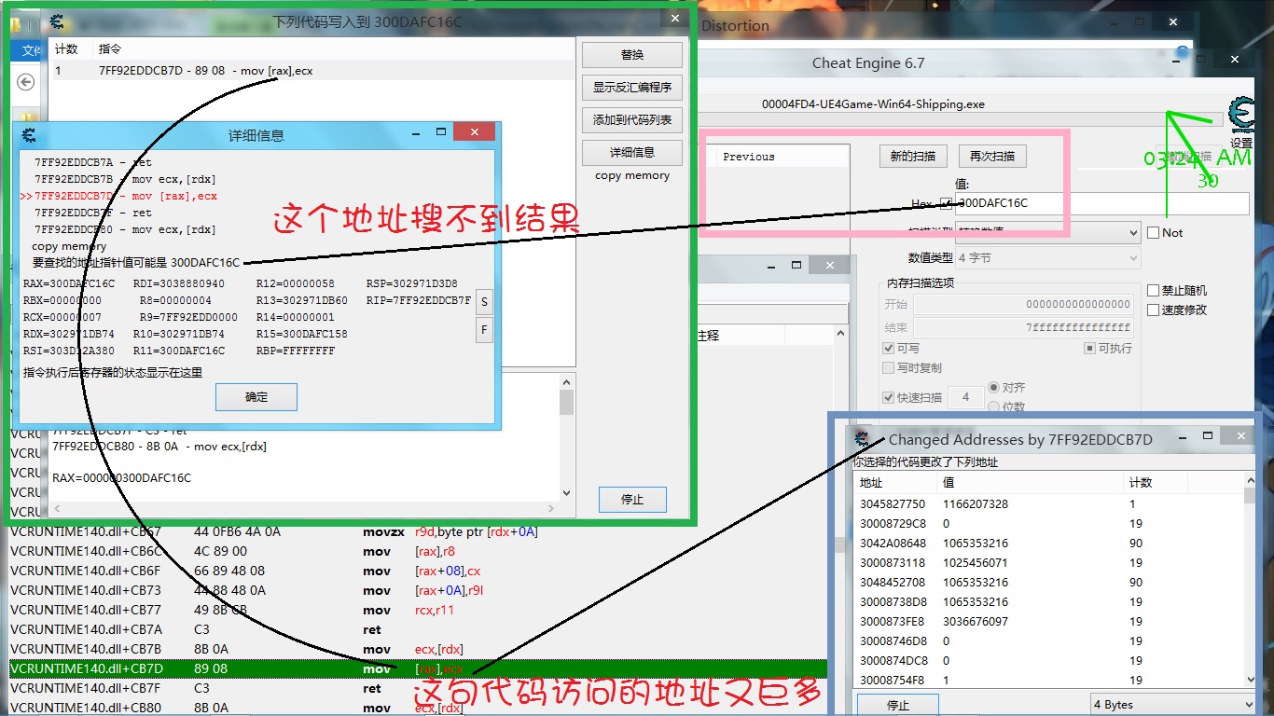Click process name 00004FD4-UE4Game-Win64-Shipping.exe

(x=873, y=104)
